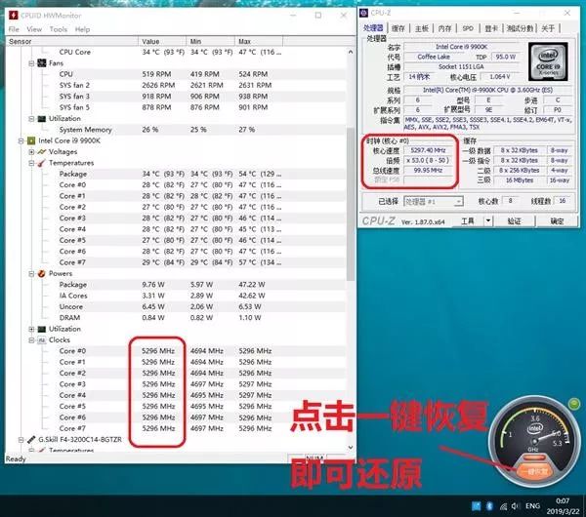This screenshot has height=517, width=586.
Task: Click the Fans category icon in HWMonitor
Action: point(42,63)
